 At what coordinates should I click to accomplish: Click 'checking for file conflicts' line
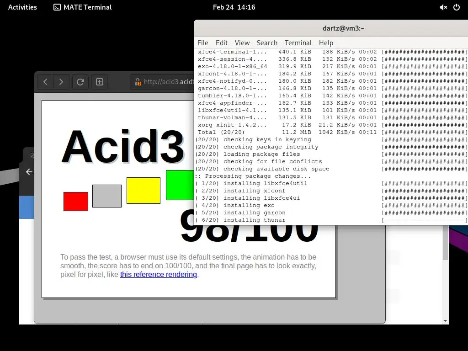[x=331, y=161]
